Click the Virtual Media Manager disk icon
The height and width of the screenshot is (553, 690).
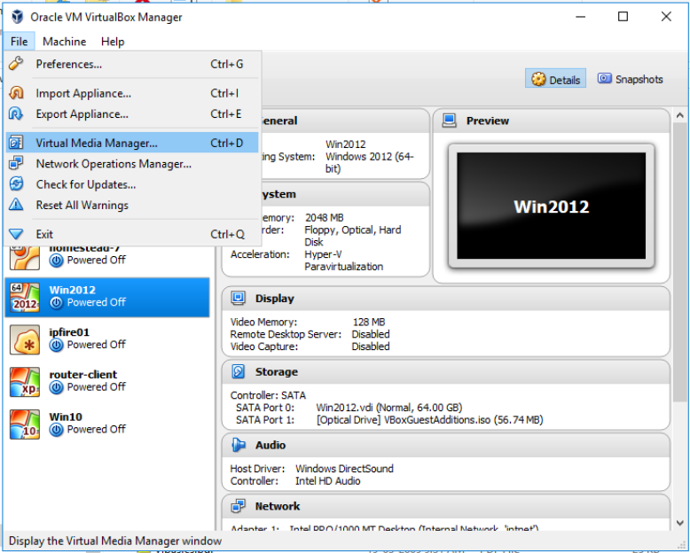point(16,143)
